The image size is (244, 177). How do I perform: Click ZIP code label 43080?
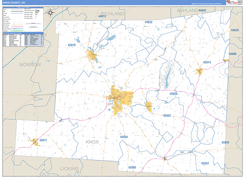(x=132, y=167)
